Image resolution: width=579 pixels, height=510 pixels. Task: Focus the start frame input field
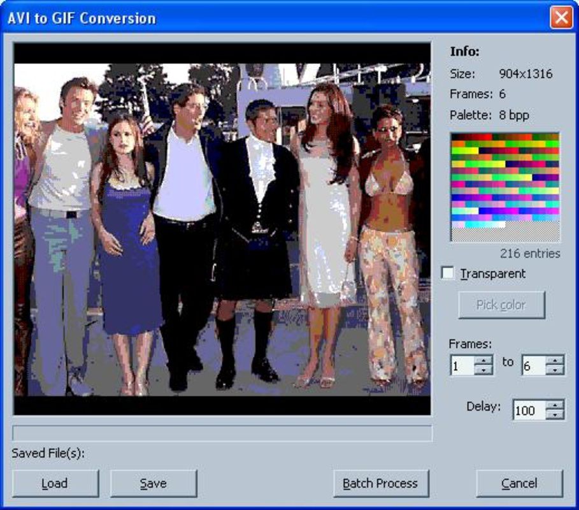pyautogui.click(x=462, y=365)
